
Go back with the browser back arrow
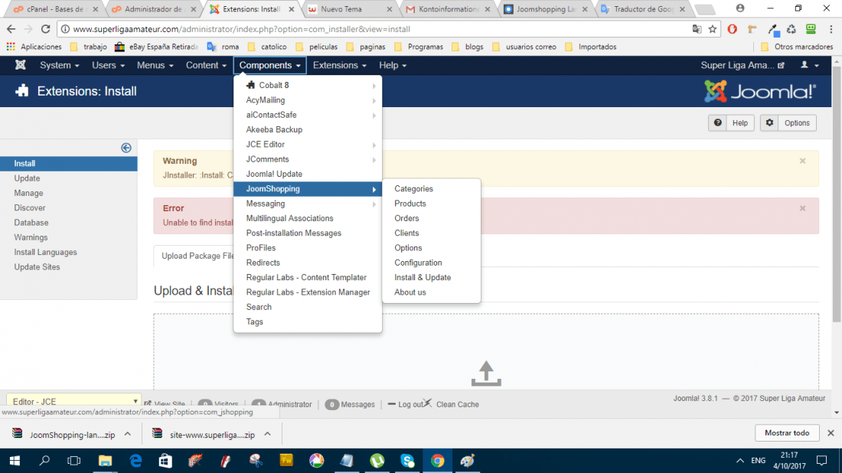[11, 29]
